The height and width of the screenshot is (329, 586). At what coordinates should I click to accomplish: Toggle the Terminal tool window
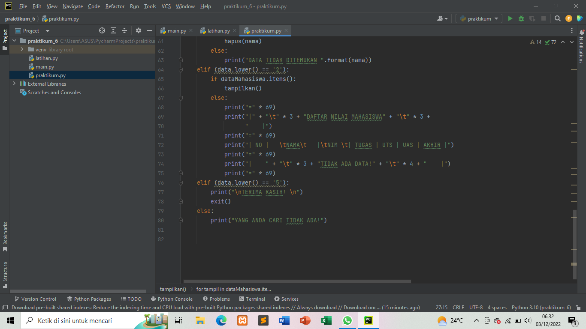(x=252, y=299)
